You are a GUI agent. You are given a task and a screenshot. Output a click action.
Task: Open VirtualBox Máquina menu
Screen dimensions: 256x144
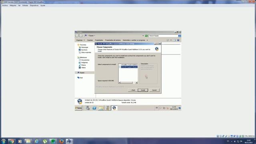coord(13,5)
